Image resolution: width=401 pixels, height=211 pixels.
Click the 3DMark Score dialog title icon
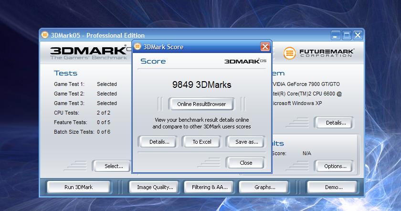(x=137, y=46)
